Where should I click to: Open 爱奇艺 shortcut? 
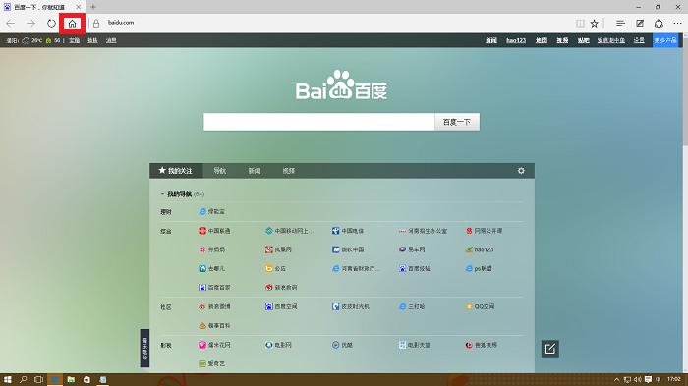pyautogui.click(x=211, y=363)
